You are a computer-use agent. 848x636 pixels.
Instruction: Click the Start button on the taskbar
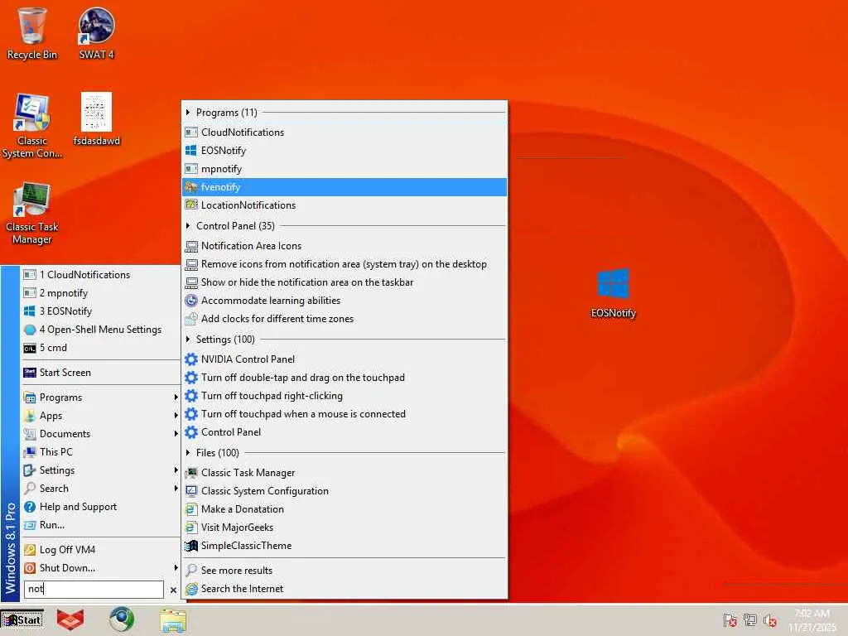[x=22, y=619]
